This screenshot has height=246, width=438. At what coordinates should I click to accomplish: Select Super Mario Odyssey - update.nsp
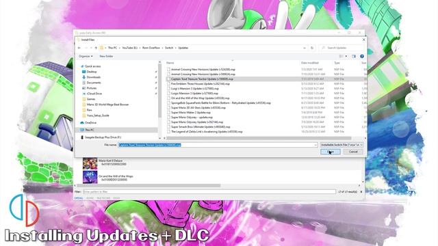pyautogui.click(x=192, y=118)
